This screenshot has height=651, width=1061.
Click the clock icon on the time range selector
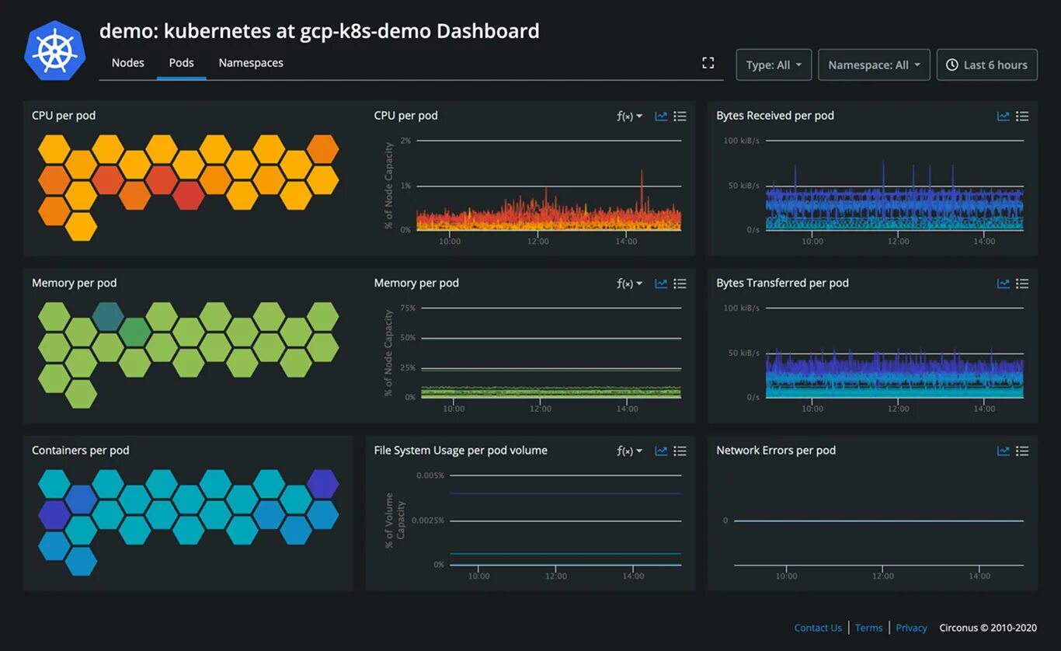tap(951, 64)
